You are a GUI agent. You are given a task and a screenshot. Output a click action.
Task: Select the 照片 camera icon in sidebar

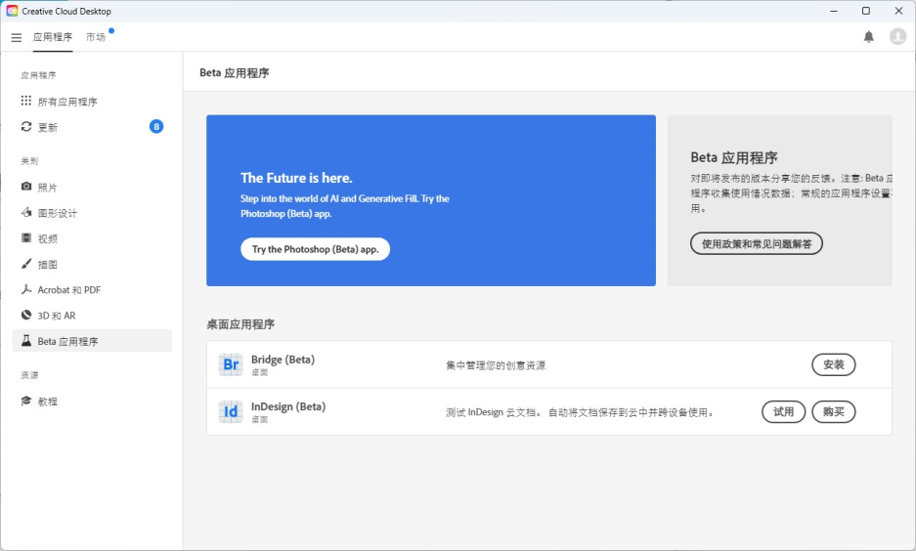(26, 187)
